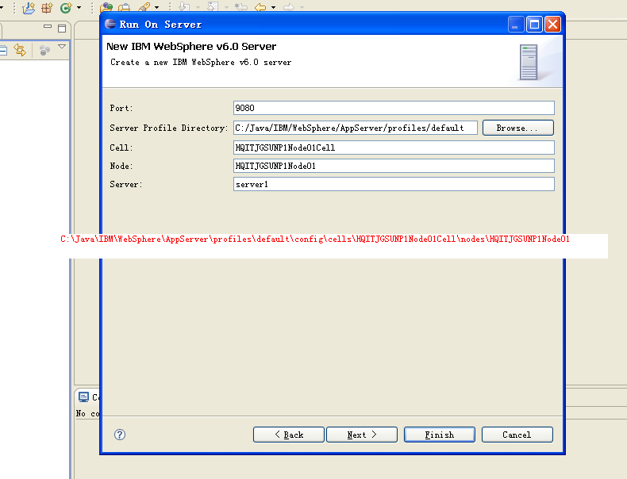Image resolution: width=627 pixels, height=479 pixels.
Task: Minimize the Run On Server dialog
Action: pos(516,25)
